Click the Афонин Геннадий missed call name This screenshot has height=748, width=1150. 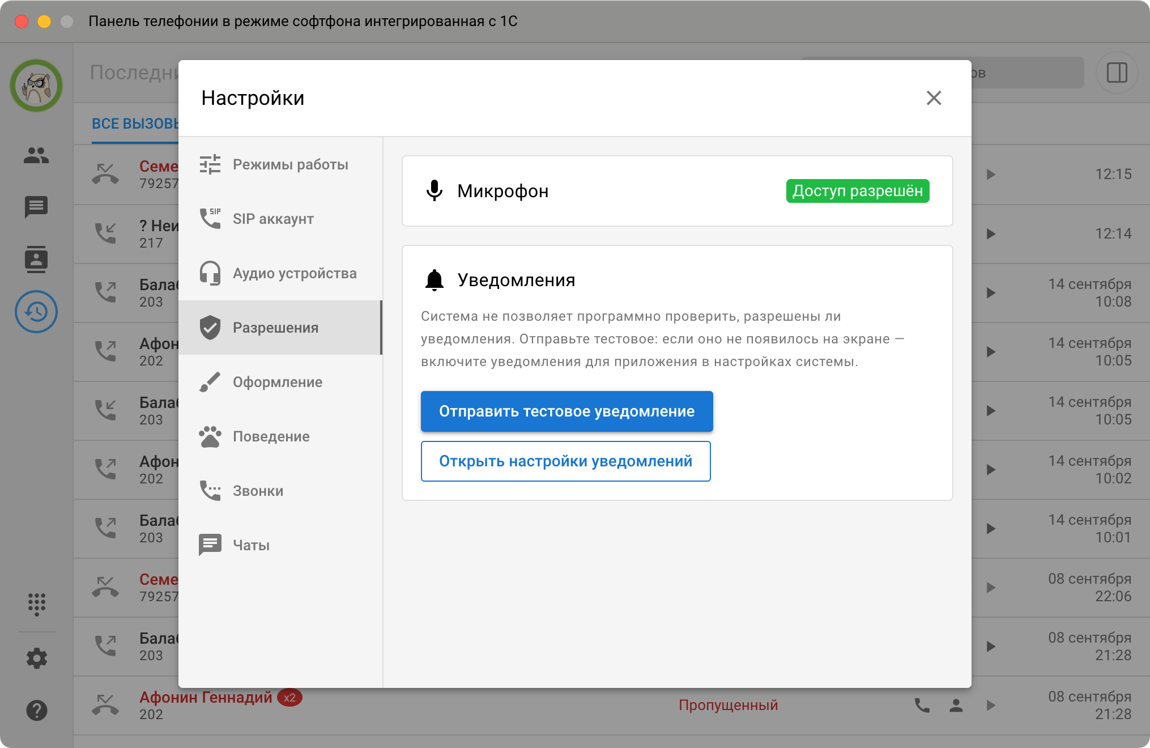(206, 697)
